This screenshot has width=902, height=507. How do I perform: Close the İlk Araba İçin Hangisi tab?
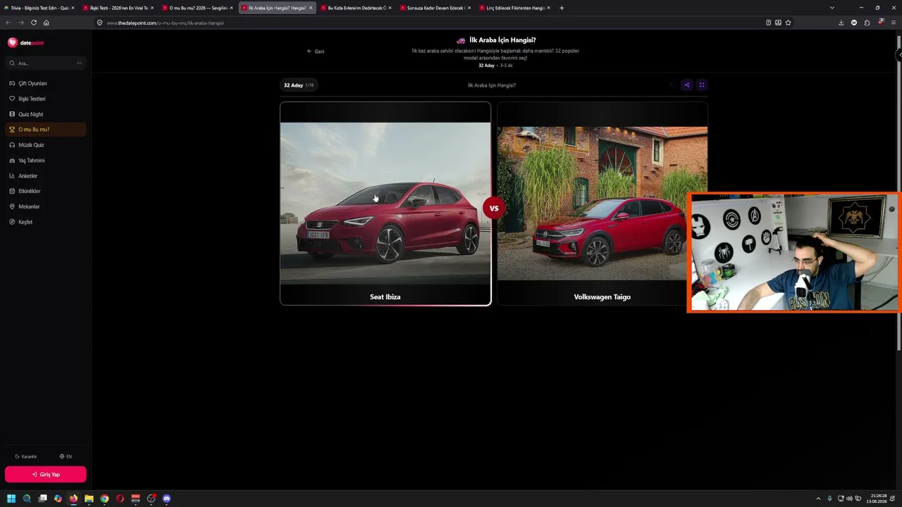coord(311,8)
